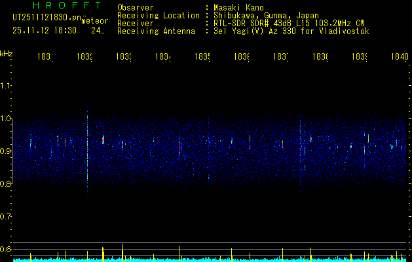Click the 0.6 kHz frequency axis label
Screen dimensions: 412x262
click(x=5, y=249)
